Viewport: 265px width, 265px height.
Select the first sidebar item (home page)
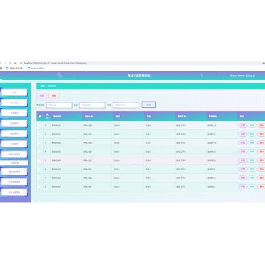14,92
